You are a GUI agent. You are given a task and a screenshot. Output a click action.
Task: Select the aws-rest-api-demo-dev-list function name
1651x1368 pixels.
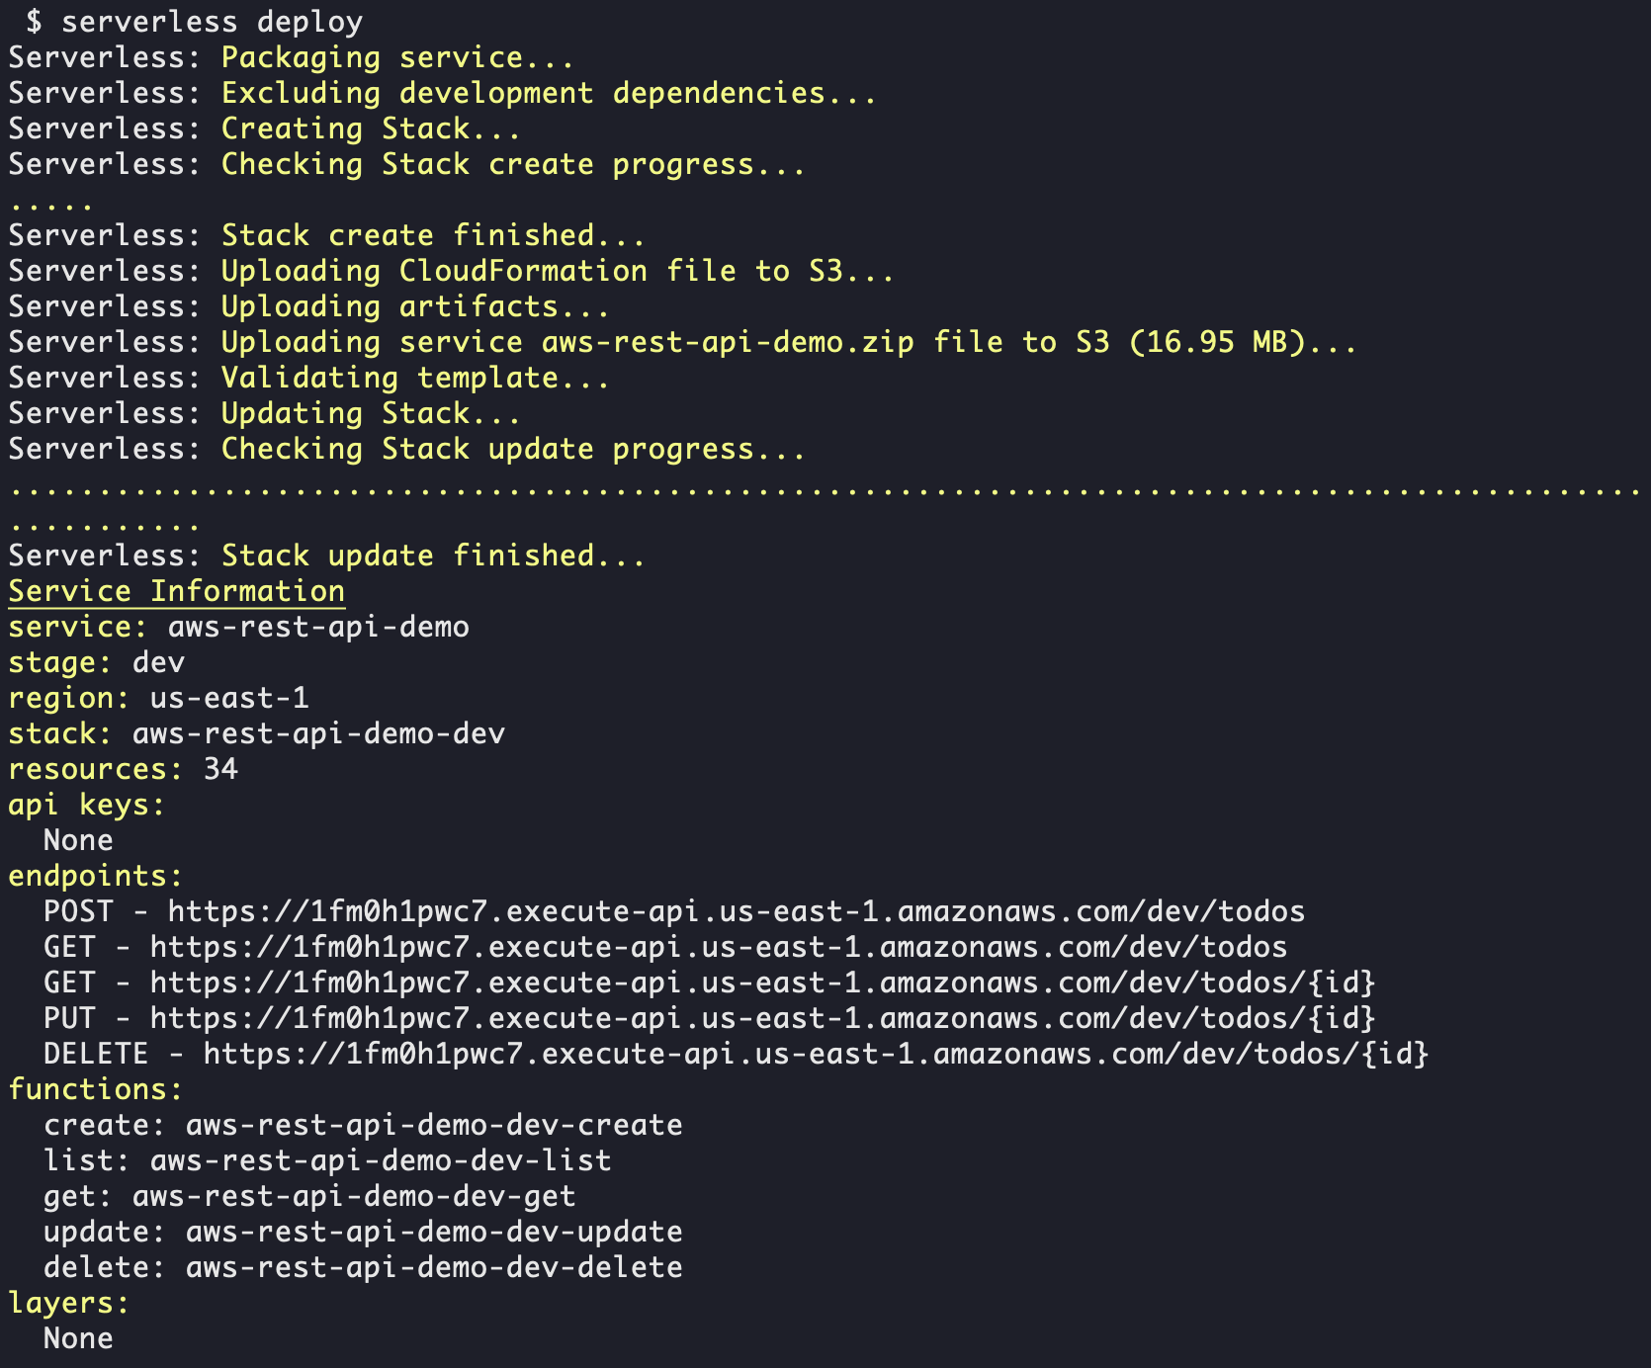click(381, 1160)
